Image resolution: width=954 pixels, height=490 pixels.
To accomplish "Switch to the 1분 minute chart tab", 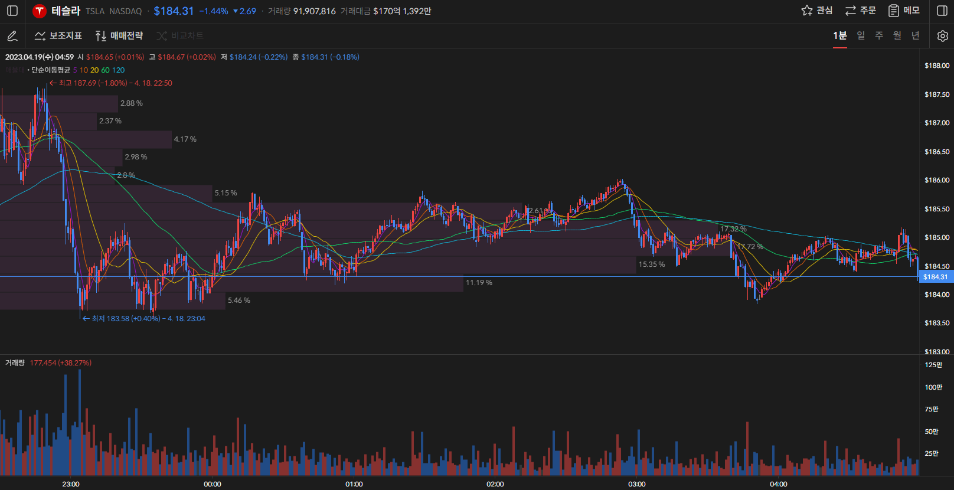I will click(839, 36).
